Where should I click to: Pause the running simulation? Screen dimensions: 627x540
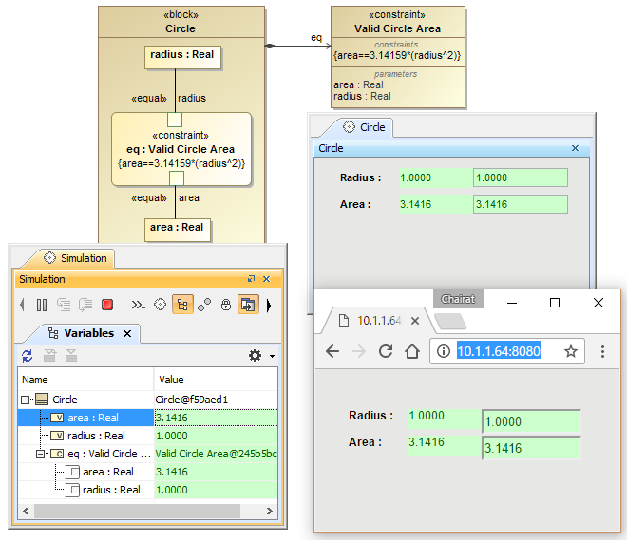coord(42,305)
